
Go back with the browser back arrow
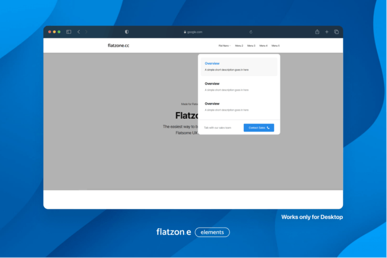coord(79,32)
